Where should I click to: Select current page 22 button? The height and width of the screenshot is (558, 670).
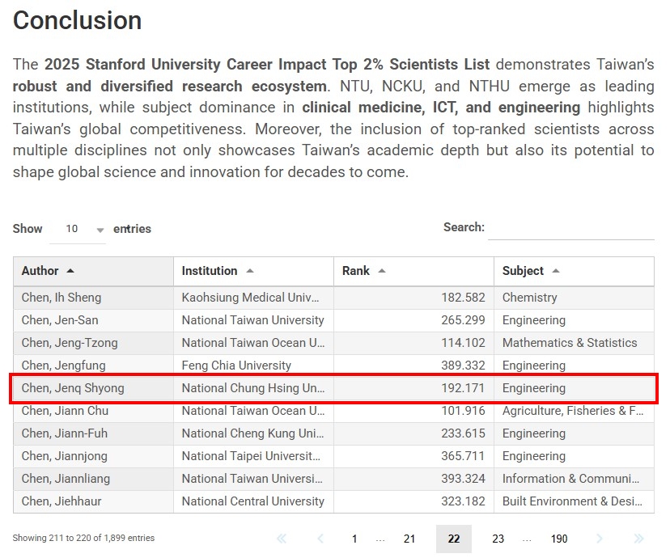pyautogui.click(x=454, y=539)
